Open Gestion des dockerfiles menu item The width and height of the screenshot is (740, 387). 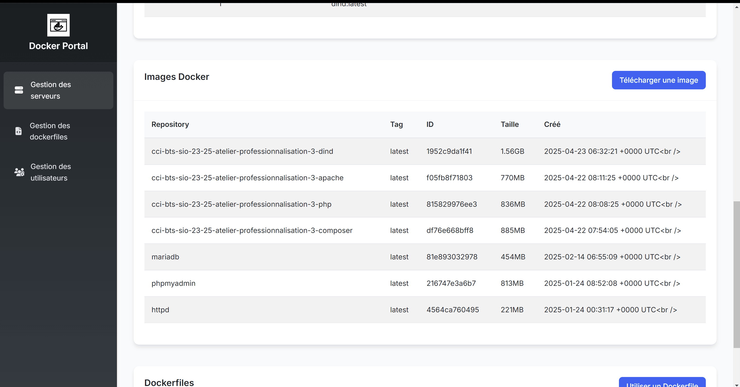pos(50,131)
